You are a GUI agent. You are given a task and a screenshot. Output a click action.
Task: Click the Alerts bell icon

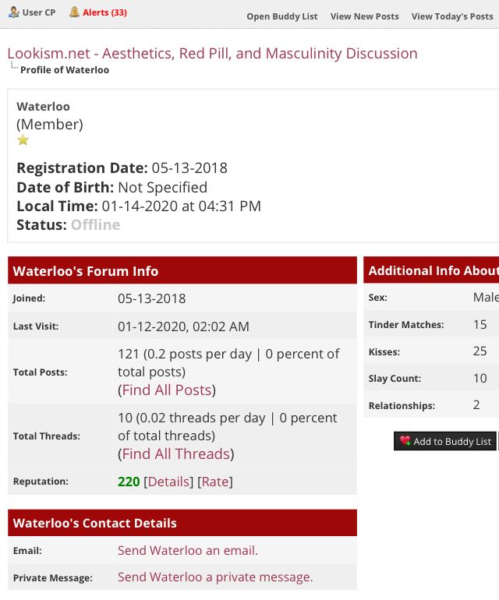74,12
